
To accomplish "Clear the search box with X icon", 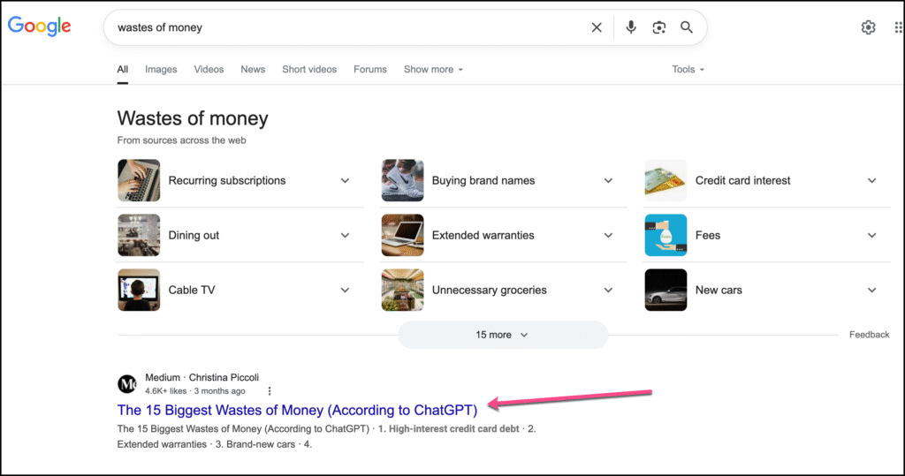I will click(597, 27).
